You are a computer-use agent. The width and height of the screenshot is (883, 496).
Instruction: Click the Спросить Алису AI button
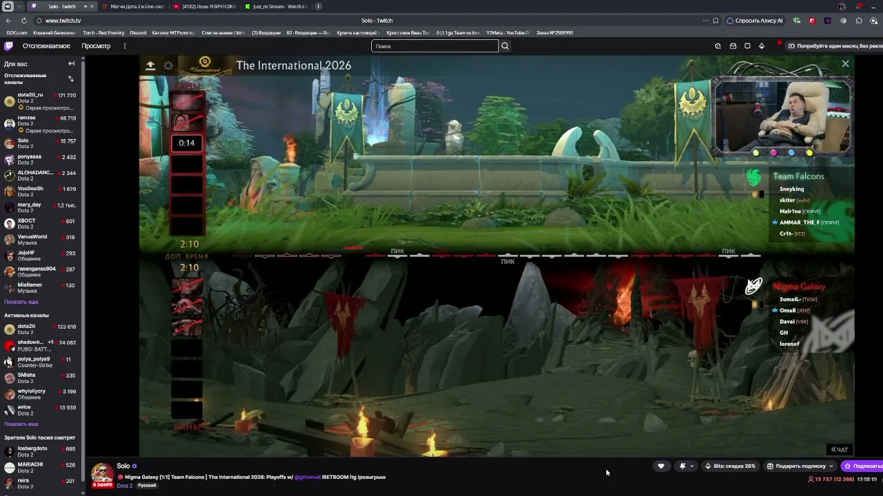755,21
